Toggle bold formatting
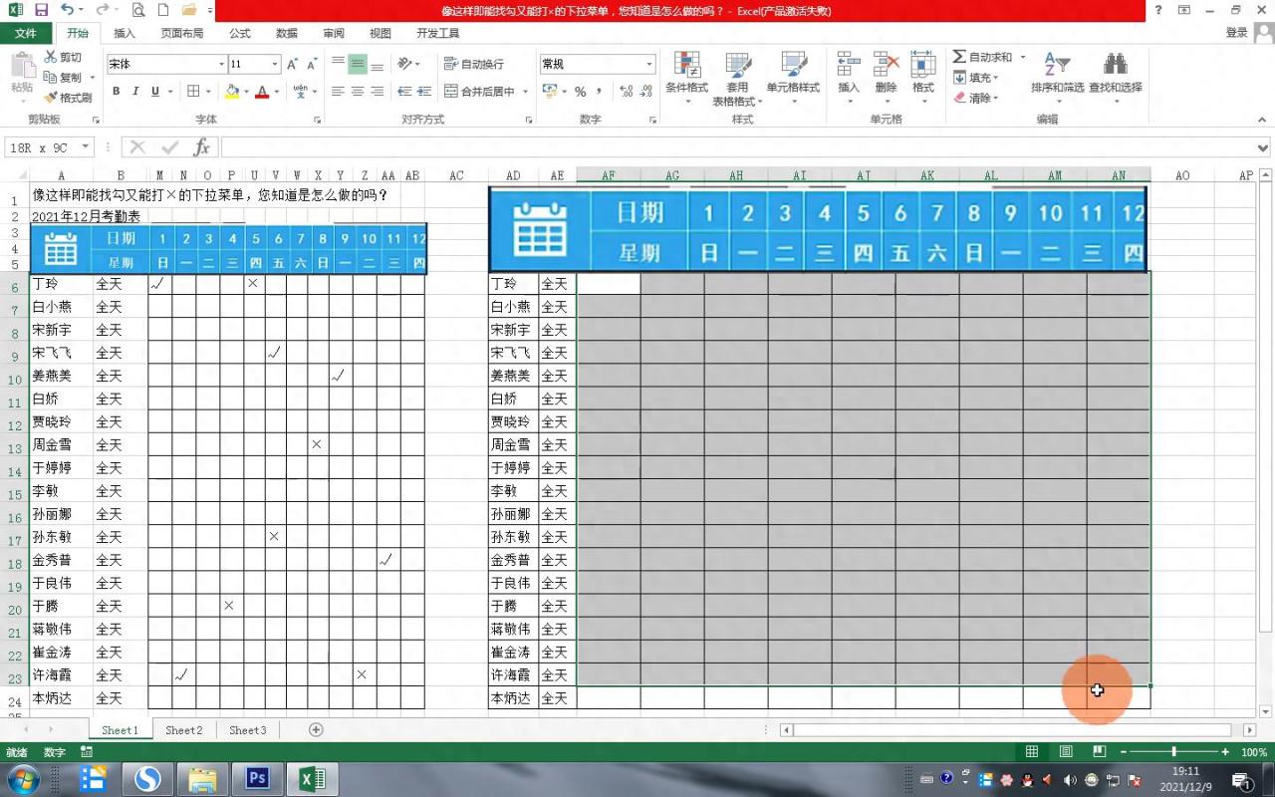This screenshot has width=1275, height=797. pos(117,91)
